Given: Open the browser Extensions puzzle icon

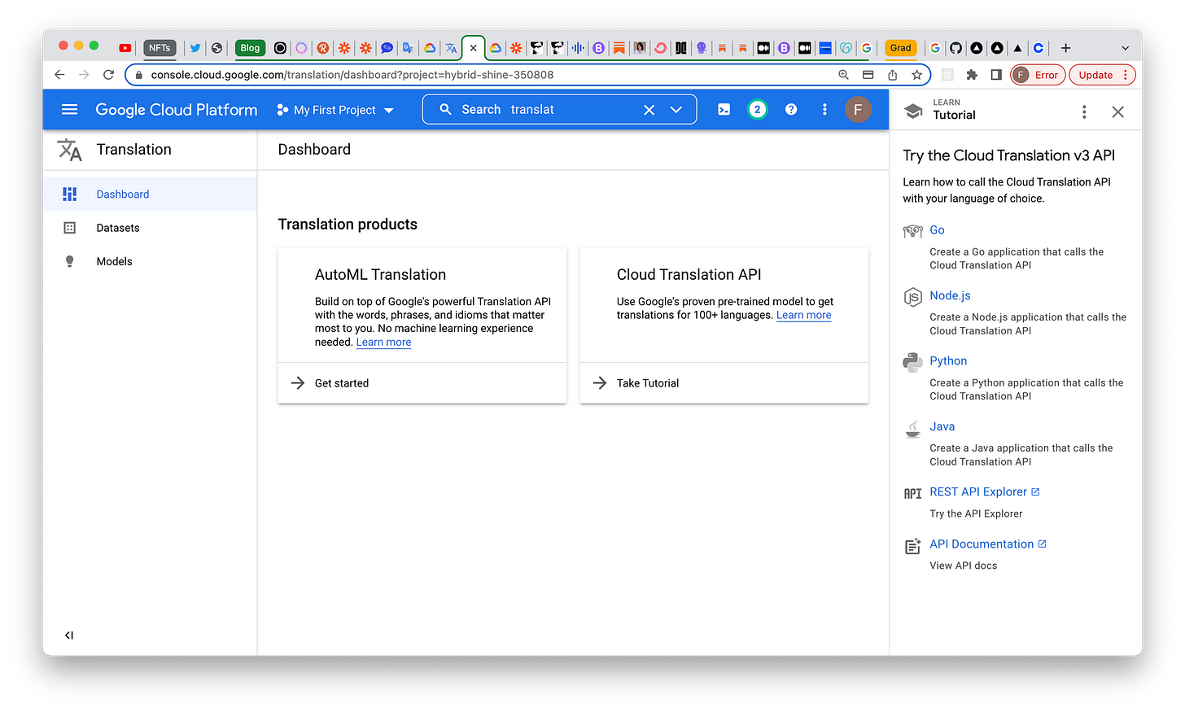Looking at the screenshot, I should click(x=972, y=75).
